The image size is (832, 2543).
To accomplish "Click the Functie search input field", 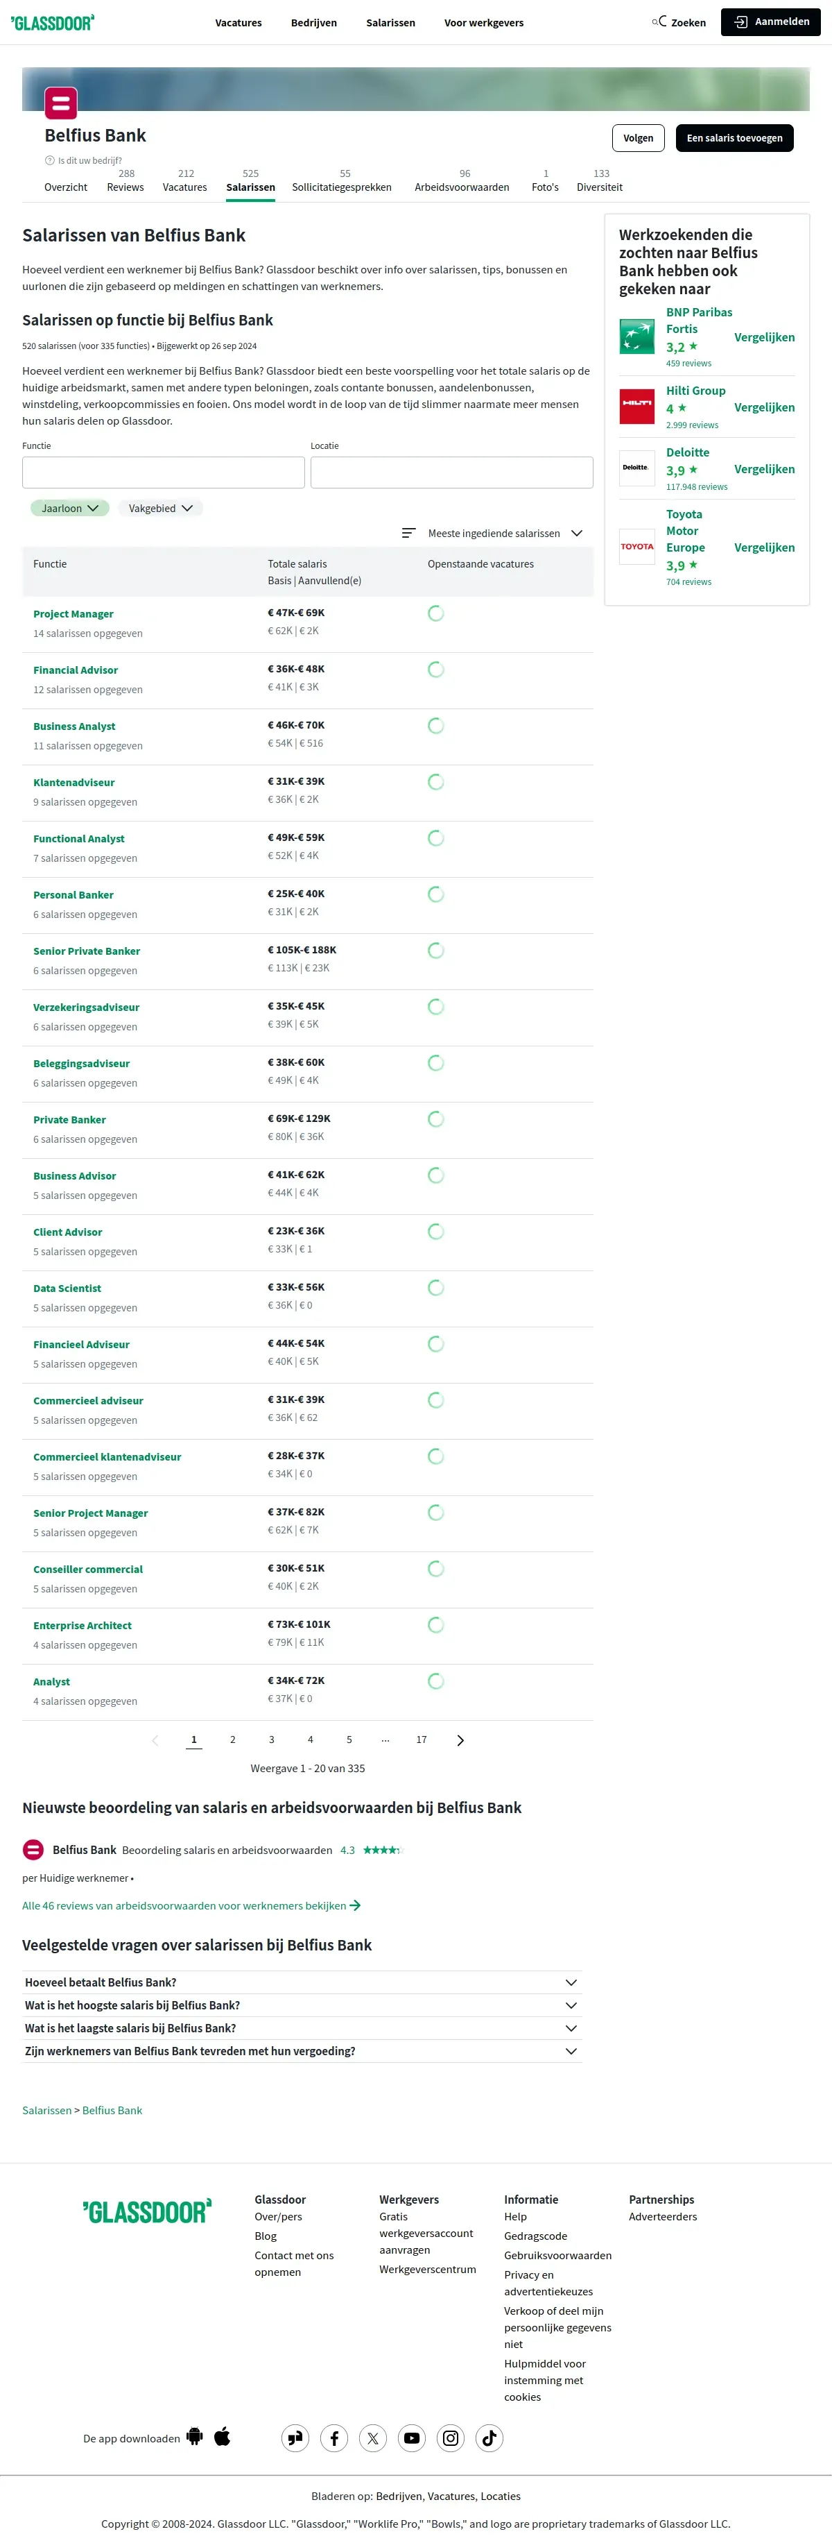I will coord(164,472).
